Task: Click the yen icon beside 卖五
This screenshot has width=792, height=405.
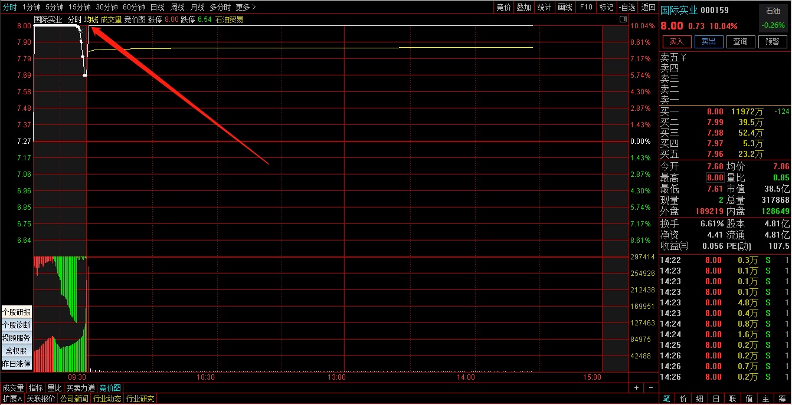Action: pos(683,57)
